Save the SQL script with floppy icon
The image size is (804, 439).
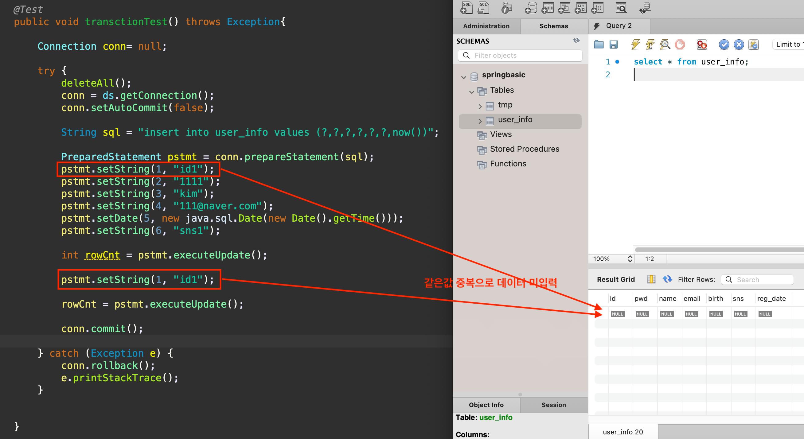coord(613,45)
